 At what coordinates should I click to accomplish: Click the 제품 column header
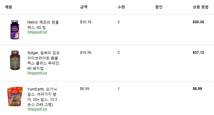(9, 7)
